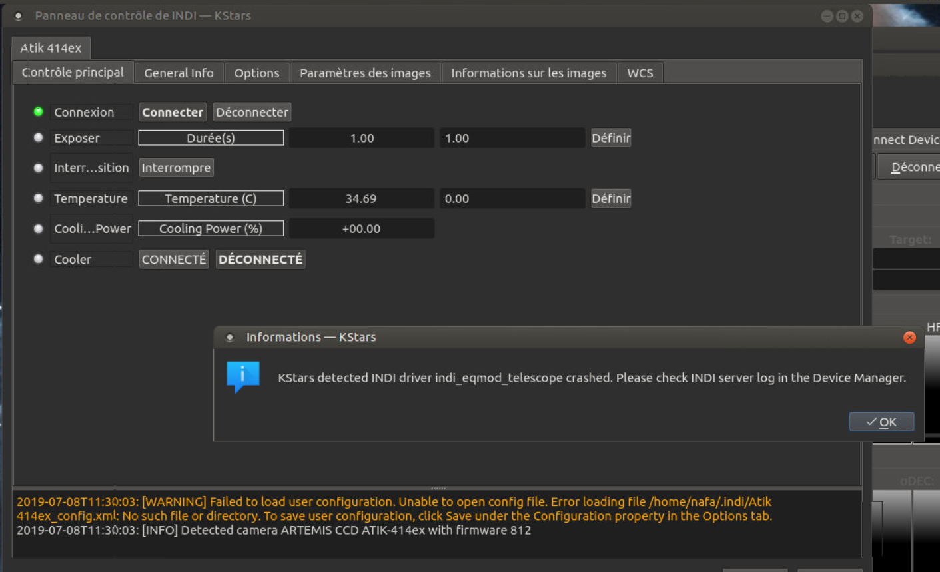Viewport: 940px width, 572px height.
Task: Confirm the crash message with OK
Action: click(x=881, y=422)
